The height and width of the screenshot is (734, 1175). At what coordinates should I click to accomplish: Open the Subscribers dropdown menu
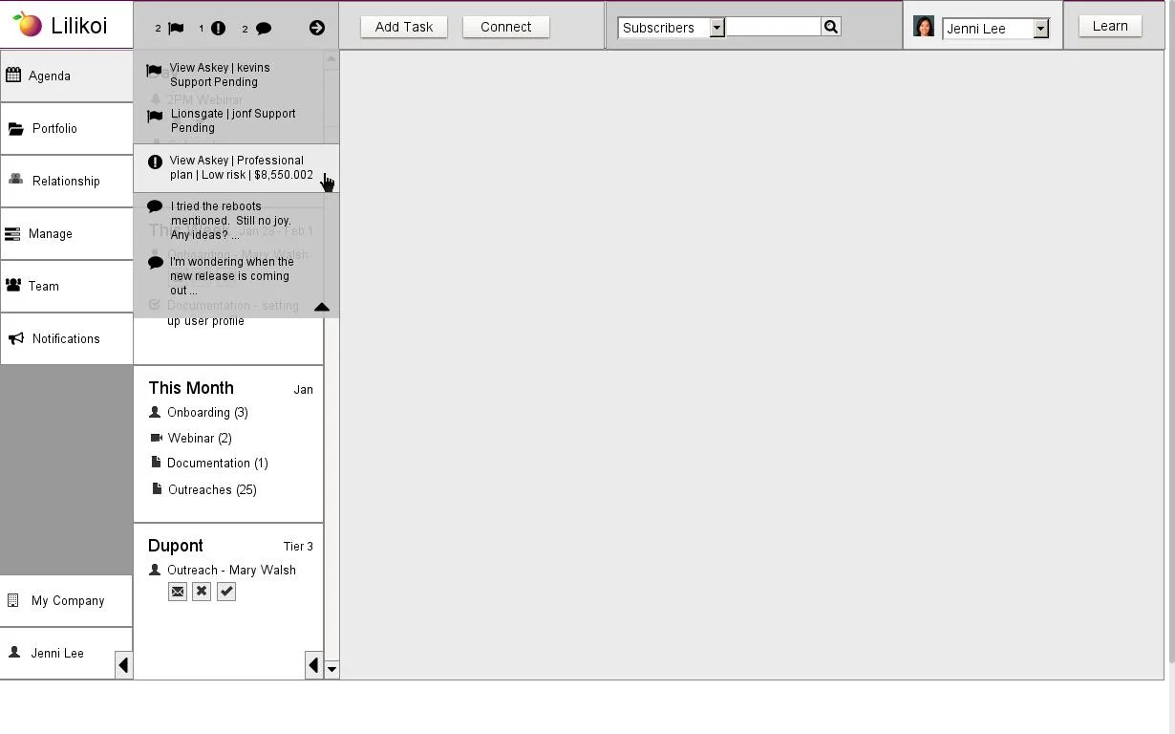tap(716, 28)
